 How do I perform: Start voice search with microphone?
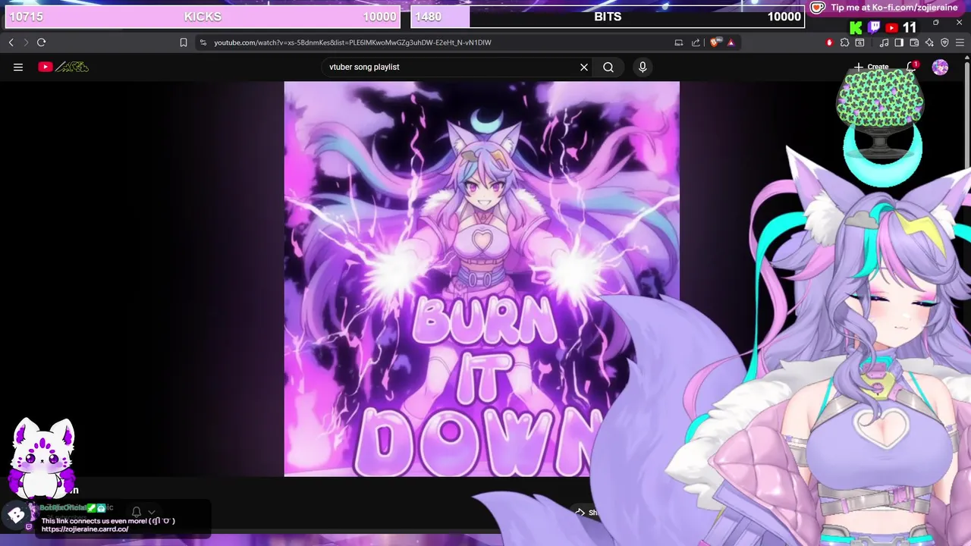[x=643, y=67]
